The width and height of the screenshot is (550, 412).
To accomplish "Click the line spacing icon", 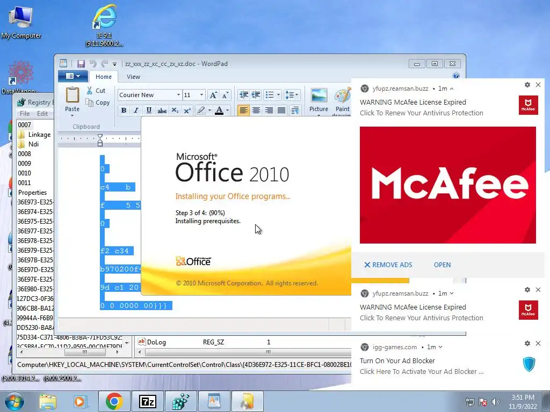I will (x=292, y=95).
